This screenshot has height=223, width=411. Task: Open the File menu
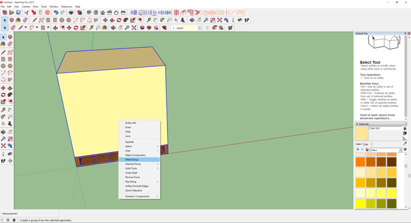click(x=3, y=6)
